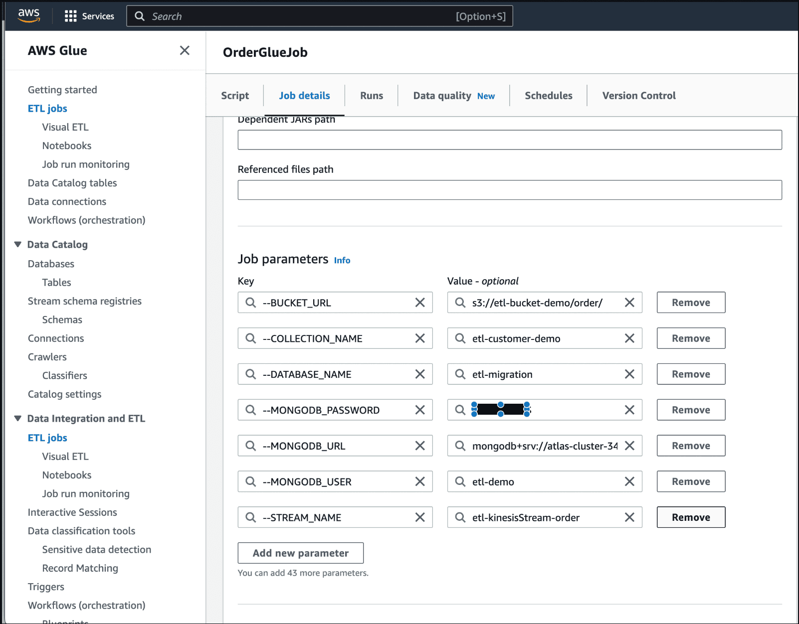Image resolution: width=799 pixels, height=624 pixels.
Task: Remove the --MONGODB_URL parameter
Action: (691, 446)
